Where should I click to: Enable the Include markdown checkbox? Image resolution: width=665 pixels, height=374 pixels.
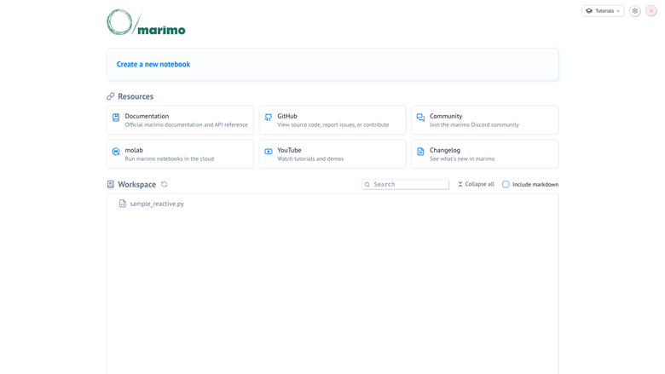point(506,184)
